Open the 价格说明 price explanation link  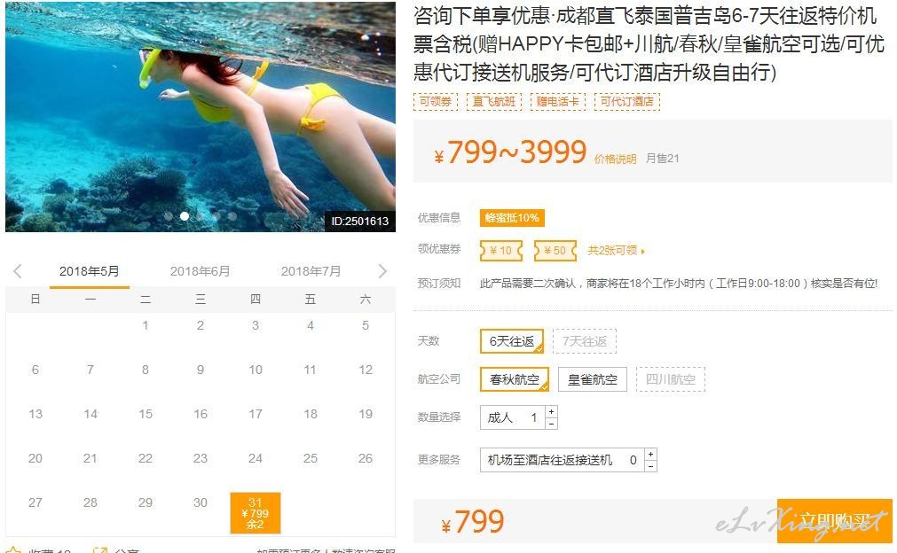(x=615, y=159)
